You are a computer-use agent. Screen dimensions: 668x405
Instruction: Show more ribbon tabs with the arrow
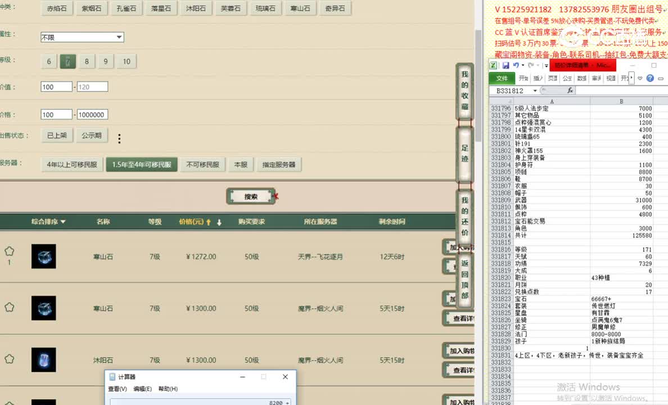(631, 78)
